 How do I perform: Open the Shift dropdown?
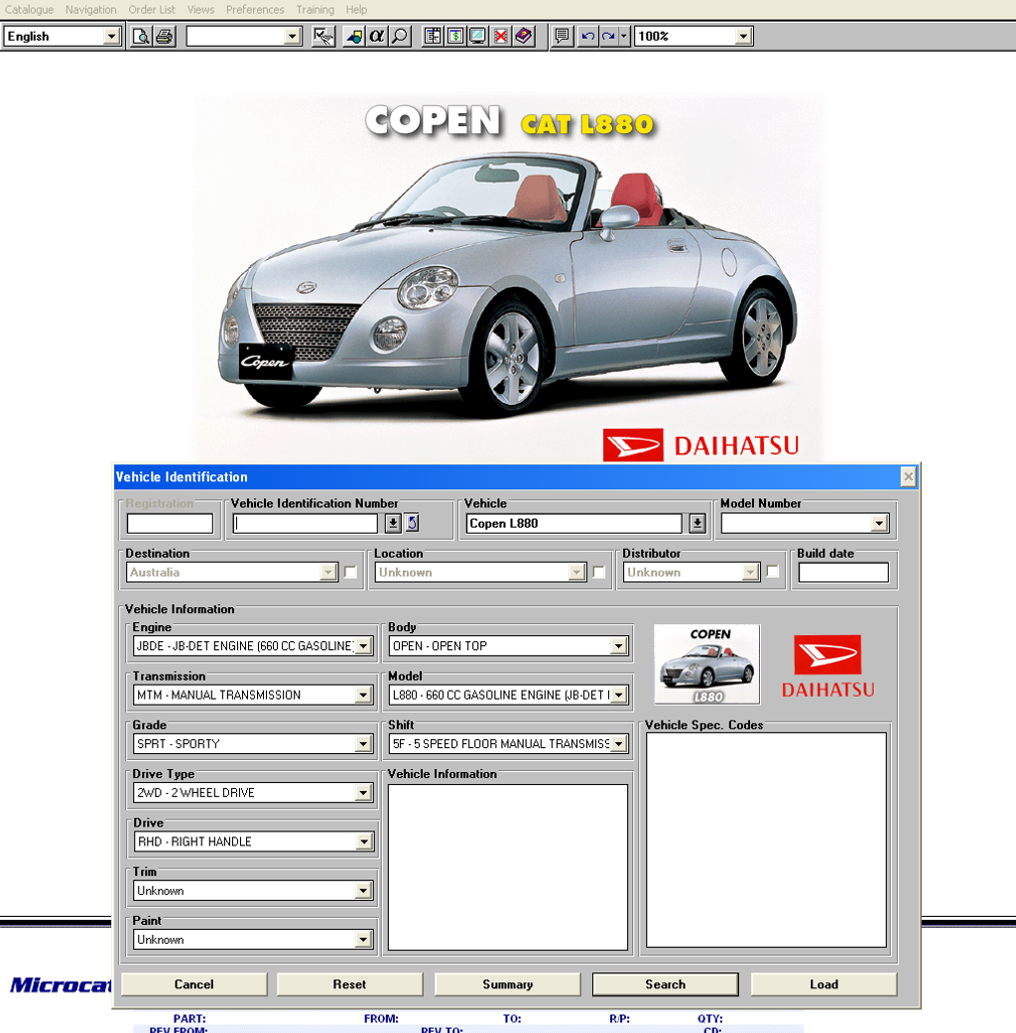[618, 744]
